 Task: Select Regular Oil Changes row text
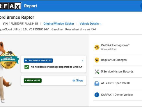point(114,60)
